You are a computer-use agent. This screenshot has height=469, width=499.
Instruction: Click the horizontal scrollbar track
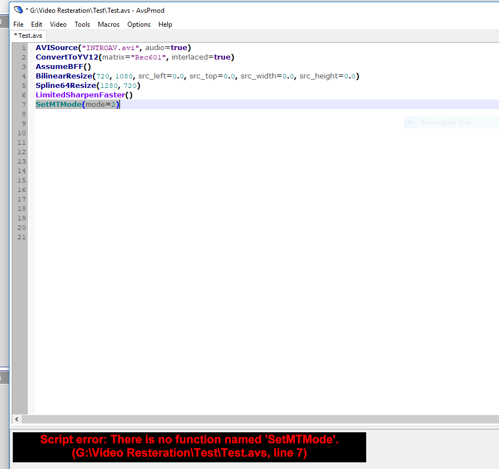click(260, 419)
